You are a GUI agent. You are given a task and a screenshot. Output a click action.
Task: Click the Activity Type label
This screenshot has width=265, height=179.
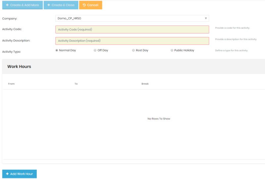pyautogui.click(x=12, y=52)
